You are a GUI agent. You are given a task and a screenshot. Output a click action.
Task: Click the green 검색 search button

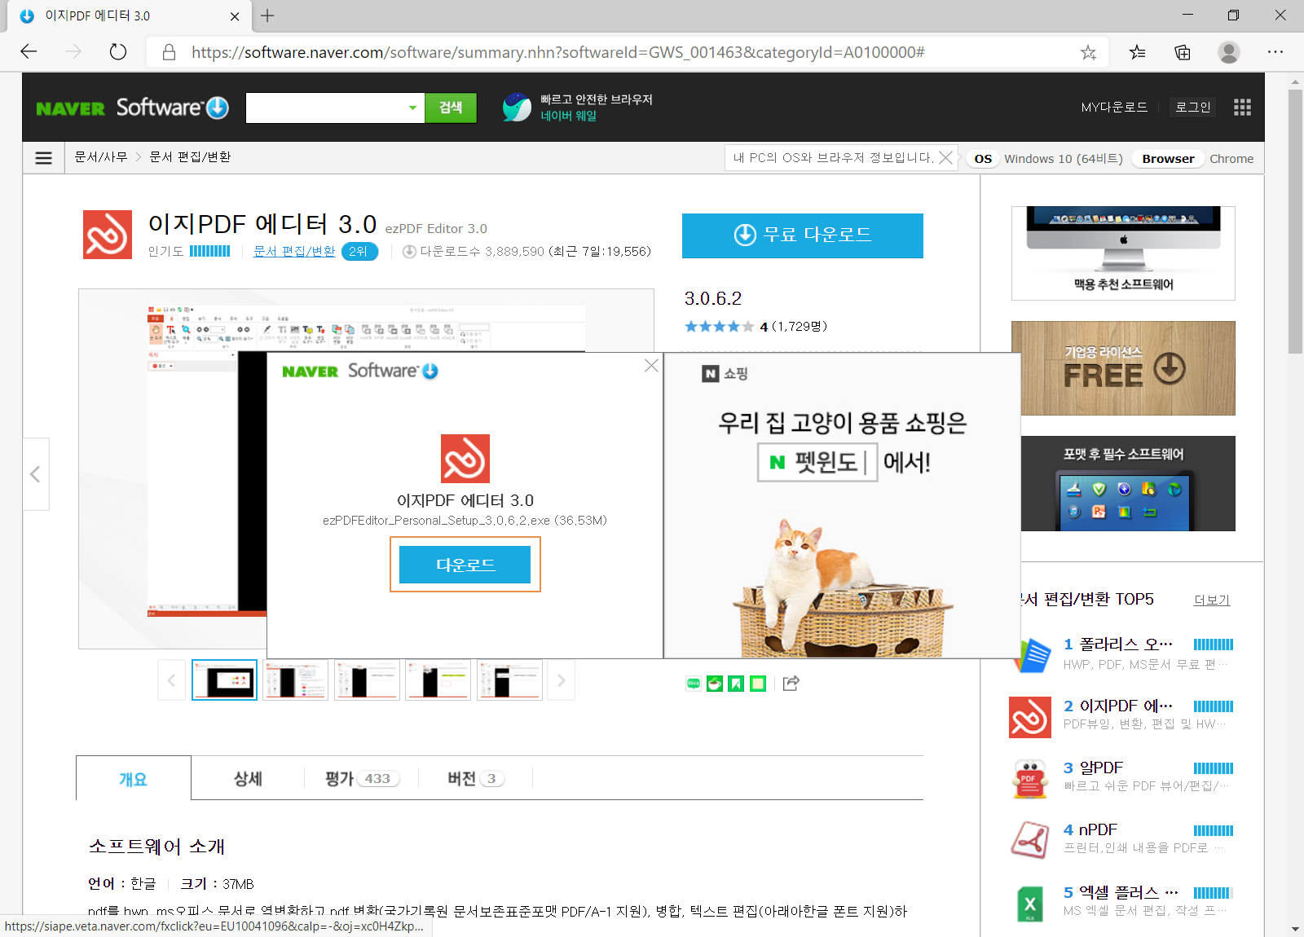(451, 108)
